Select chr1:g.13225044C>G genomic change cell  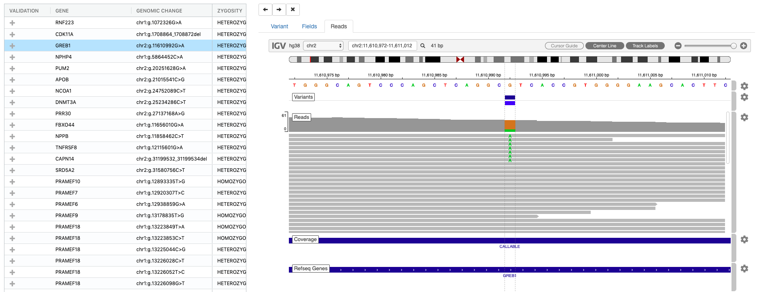tap(161, 250)
